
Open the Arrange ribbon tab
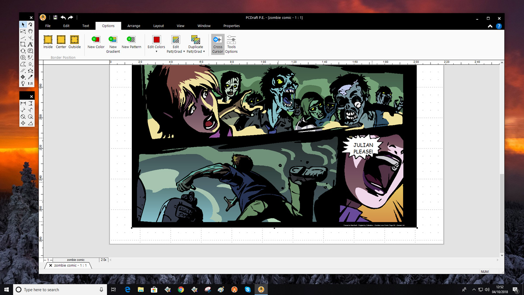tap(134, 26)
